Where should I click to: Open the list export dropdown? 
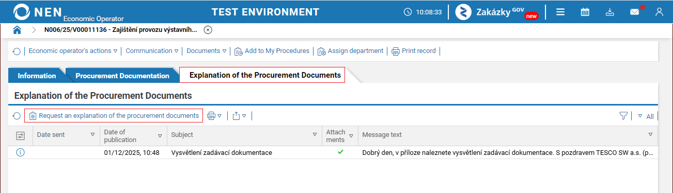(x=239, y=116)
